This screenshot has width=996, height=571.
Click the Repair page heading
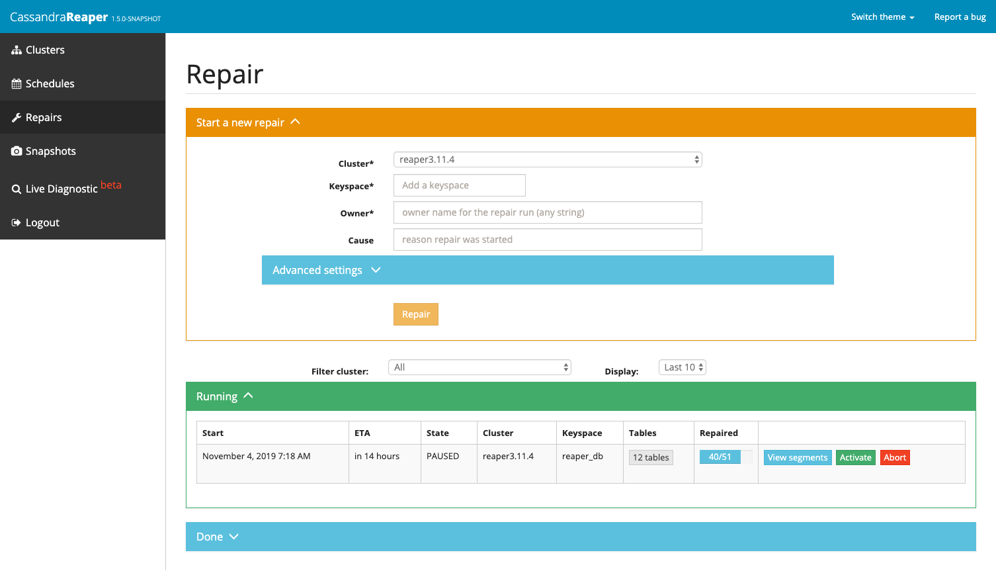click(225, 74)
